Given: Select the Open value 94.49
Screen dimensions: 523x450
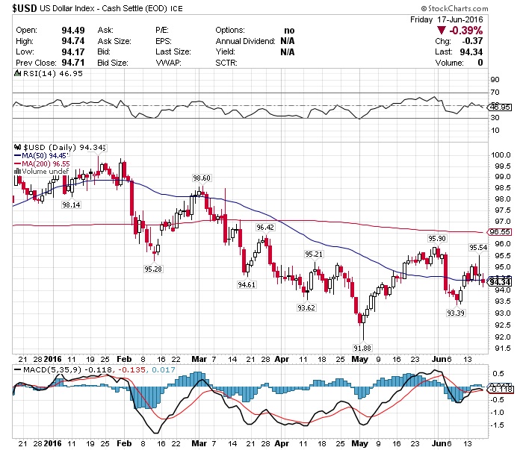Looking at the screenshot, I should [73, 31].
